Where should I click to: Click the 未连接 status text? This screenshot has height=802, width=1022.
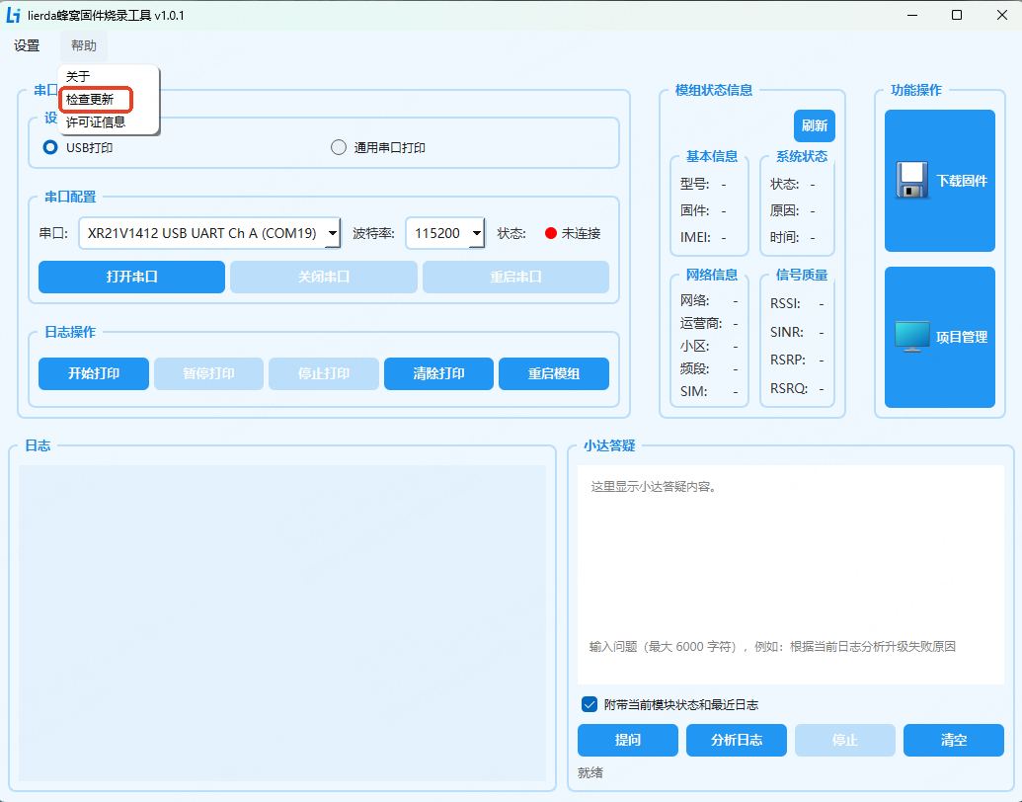(x=581, y=233)
